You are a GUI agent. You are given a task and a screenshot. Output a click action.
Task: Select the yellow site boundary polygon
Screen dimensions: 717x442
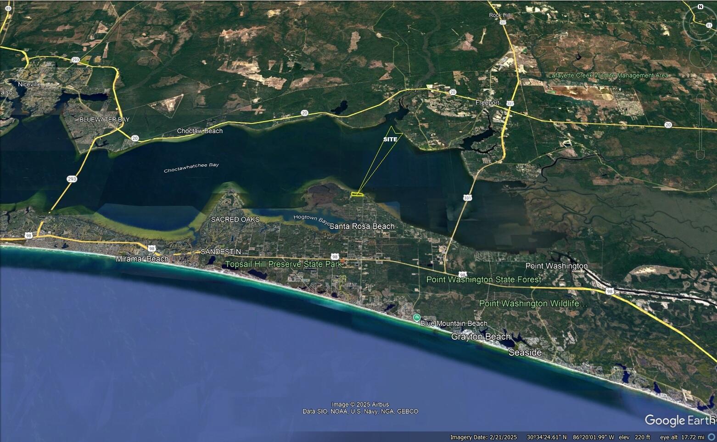coord(357,195)
